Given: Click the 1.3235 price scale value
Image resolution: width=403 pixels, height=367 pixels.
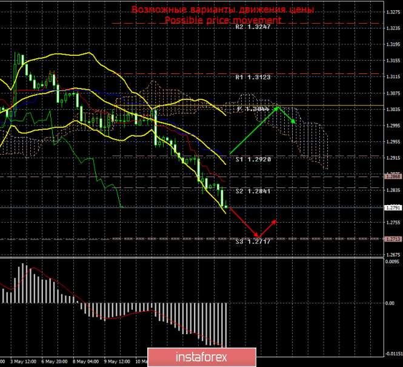Looking at the screenshot, I should point(393,28).
